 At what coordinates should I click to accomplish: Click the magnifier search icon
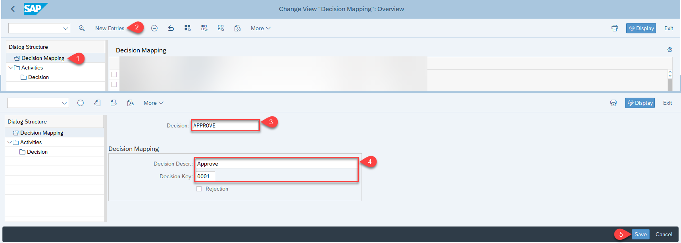tap(82, 28)
